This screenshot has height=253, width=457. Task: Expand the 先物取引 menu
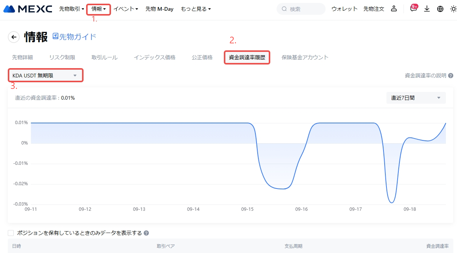pos(72,9)
